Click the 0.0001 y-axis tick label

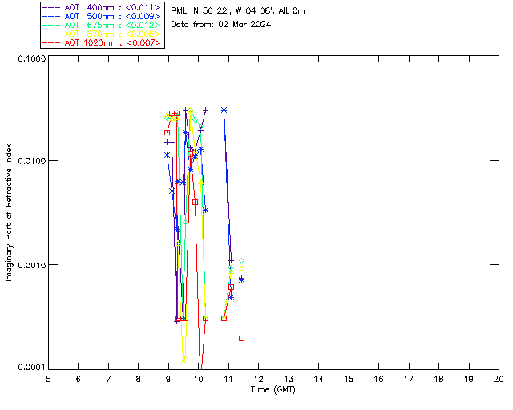(x=31, y=368)
